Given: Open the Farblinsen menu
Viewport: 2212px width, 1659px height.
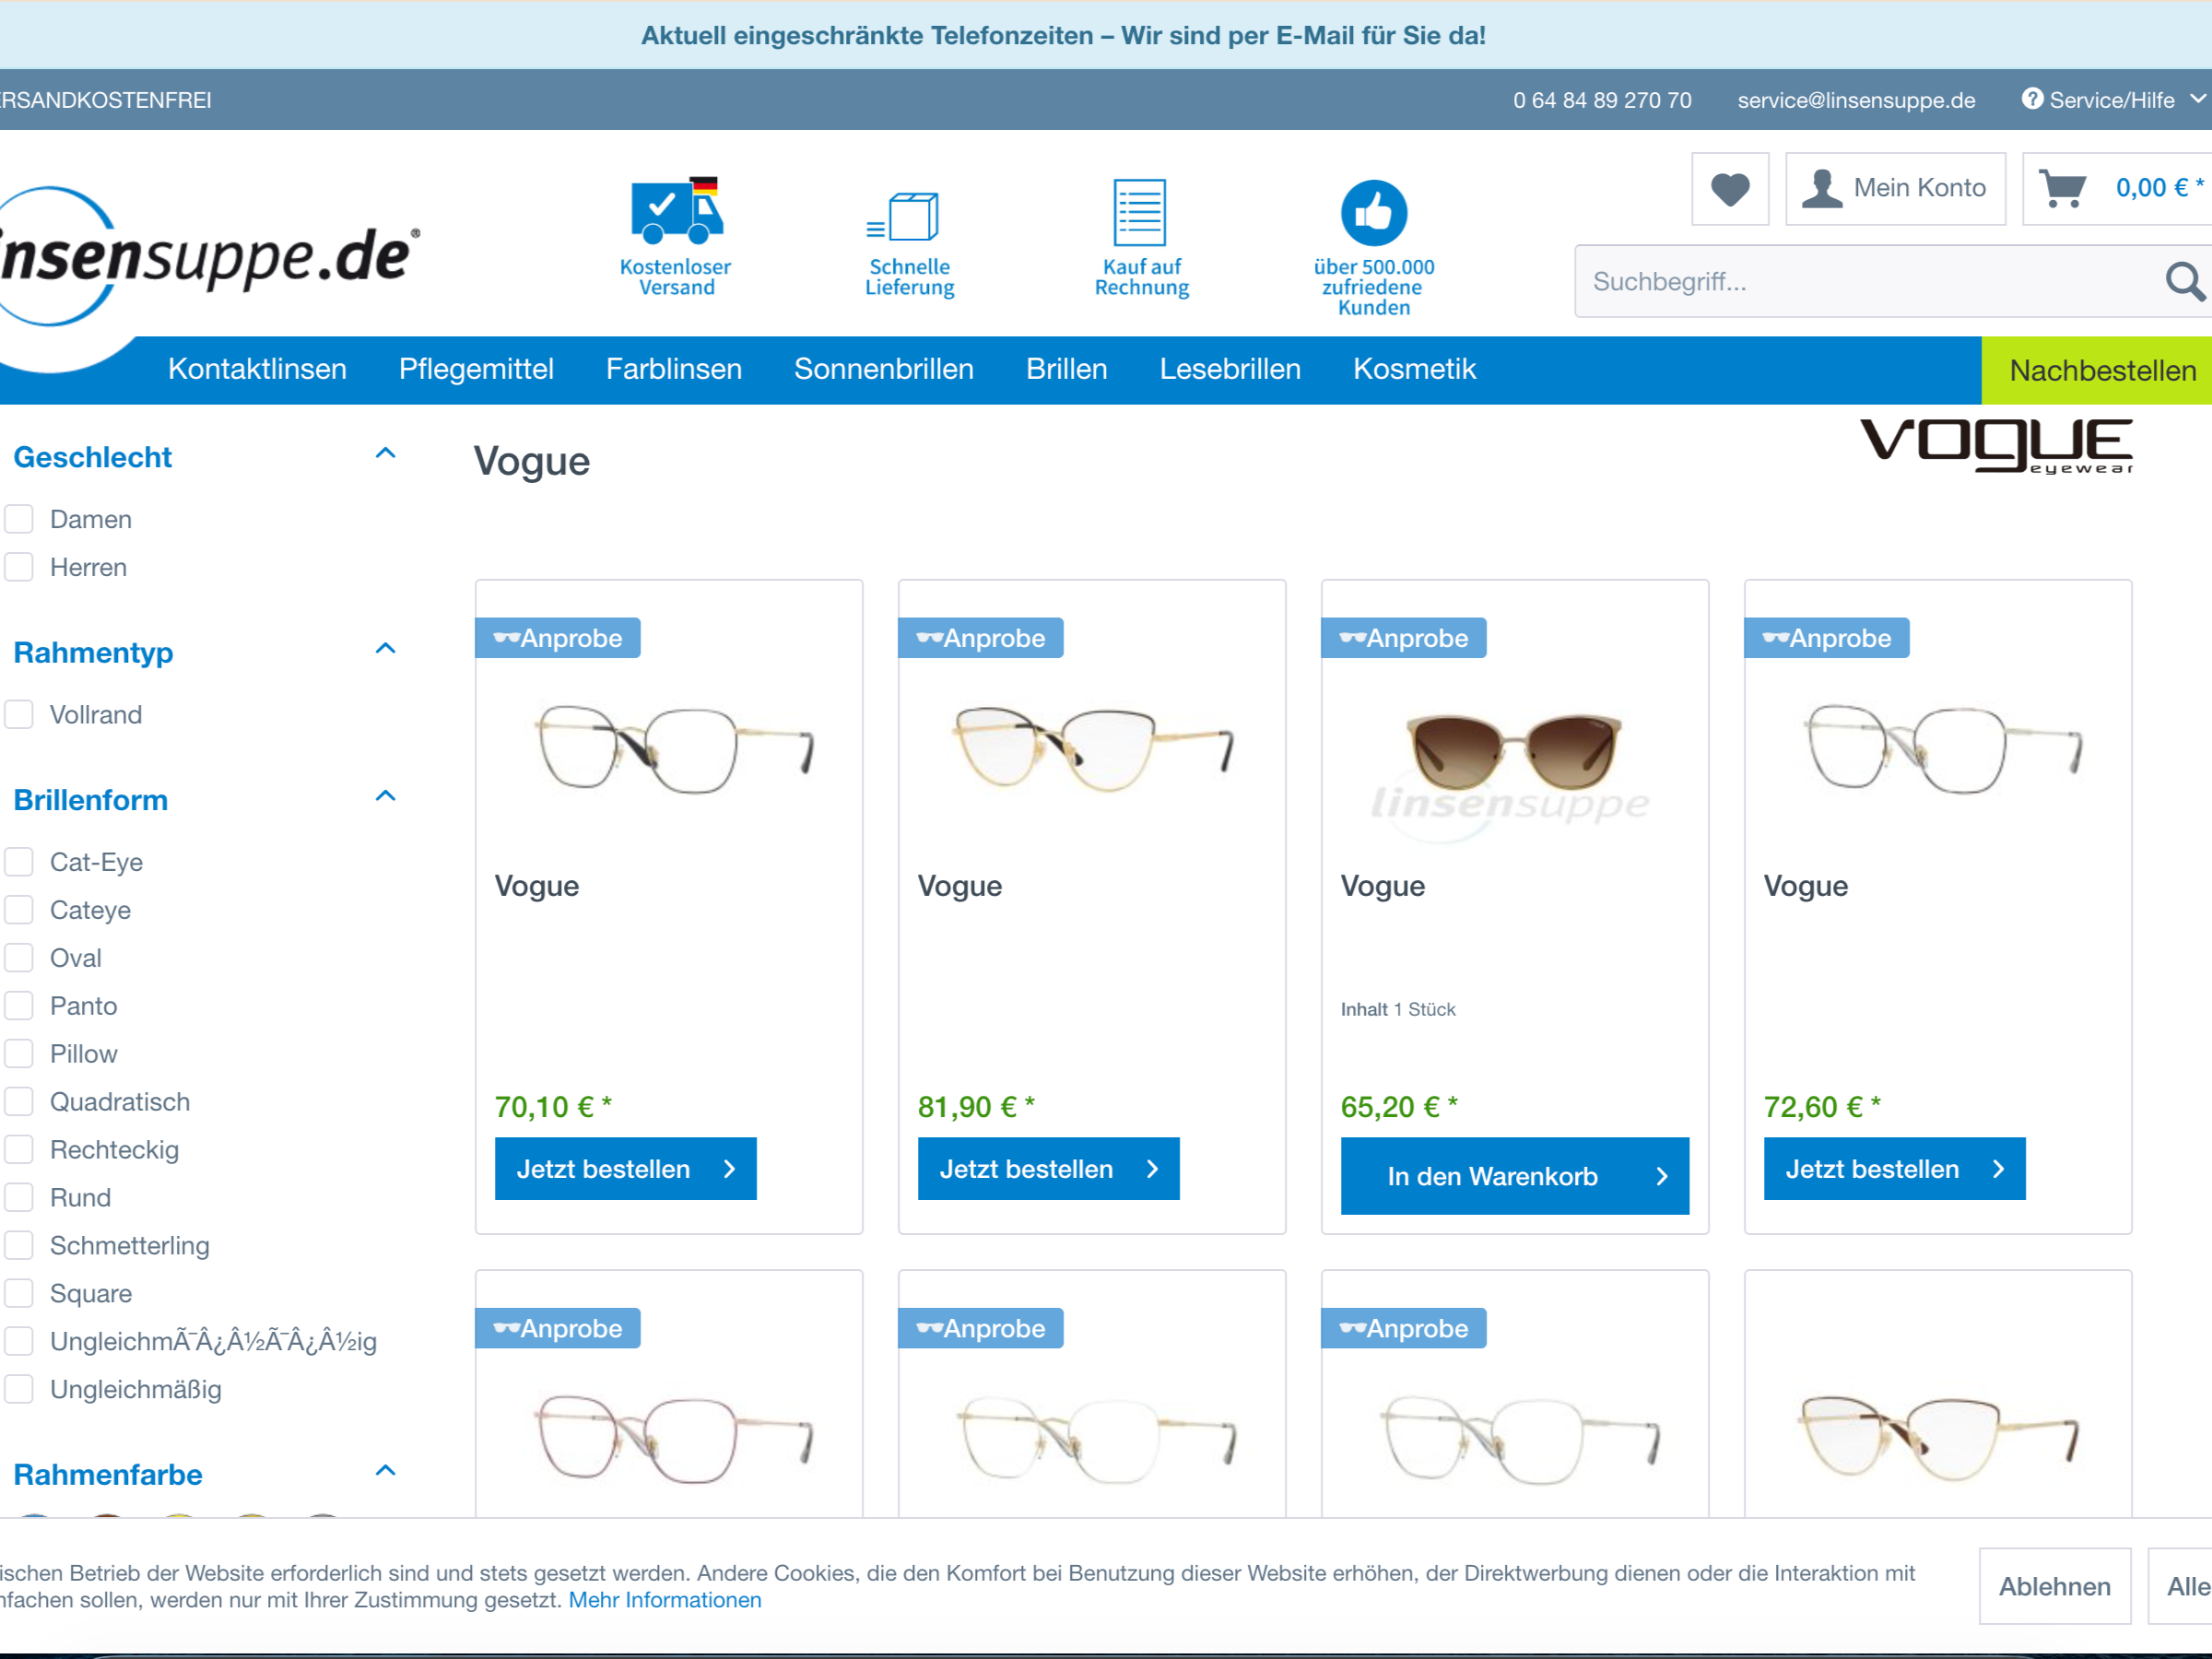Looking at the screenshot, I should click(x=674, y=369).
